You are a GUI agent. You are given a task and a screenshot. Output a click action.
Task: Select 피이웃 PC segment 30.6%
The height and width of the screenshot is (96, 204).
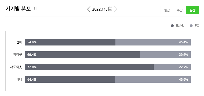point(165,54)
